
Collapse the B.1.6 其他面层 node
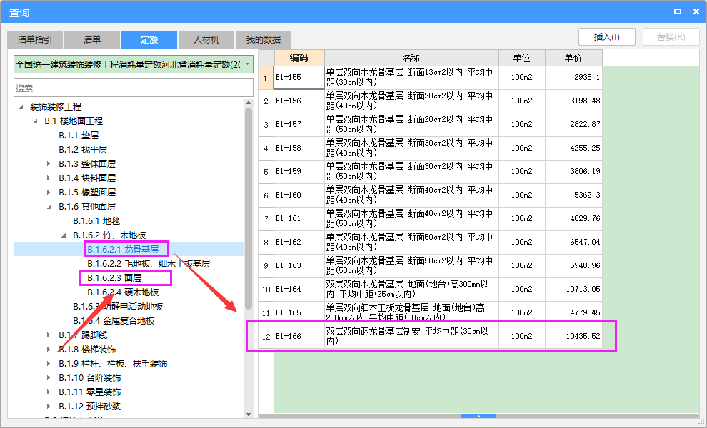49,207
